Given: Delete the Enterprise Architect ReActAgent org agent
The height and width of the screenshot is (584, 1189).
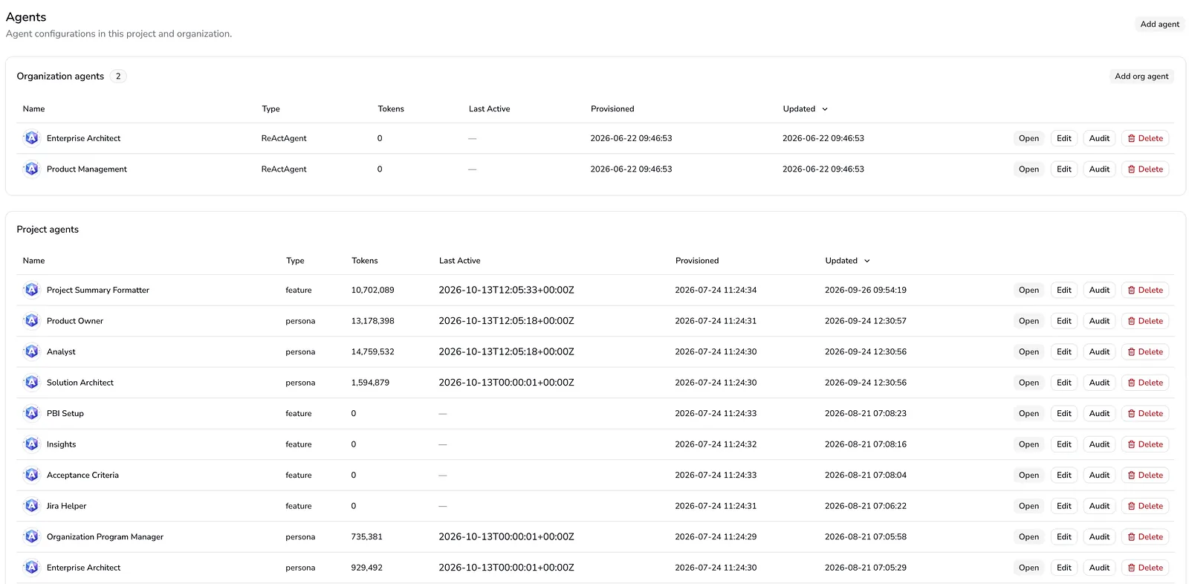Looking at the screenshot, I should click(1145, 138).
